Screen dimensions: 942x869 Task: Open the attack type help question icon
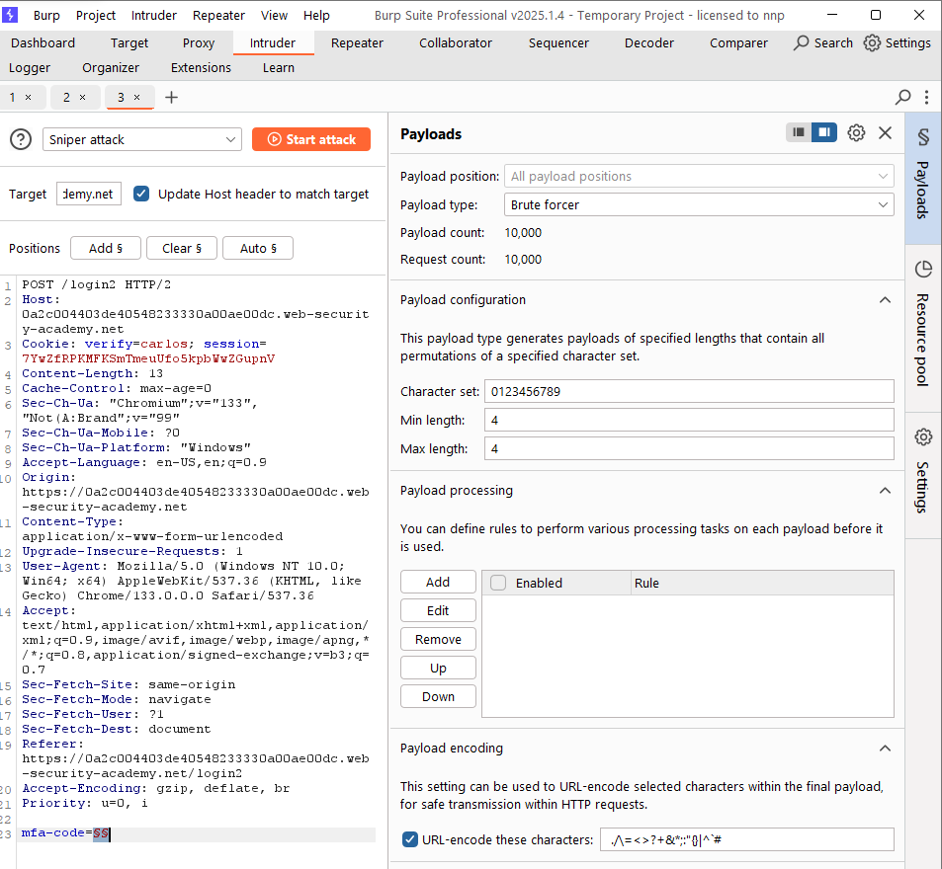tap(21, 140)
